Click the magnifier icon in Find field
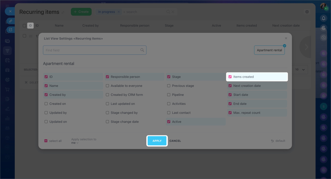The image size is (331, 179). coord(142,50)
